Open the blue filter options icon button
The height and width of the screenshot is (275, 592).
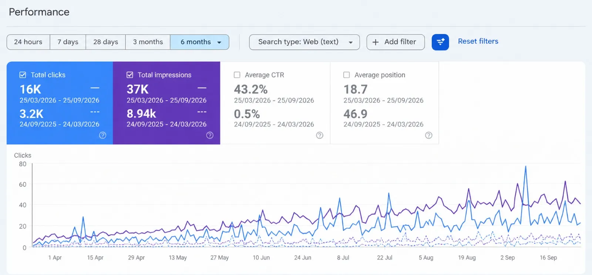(x=440, y=42)
